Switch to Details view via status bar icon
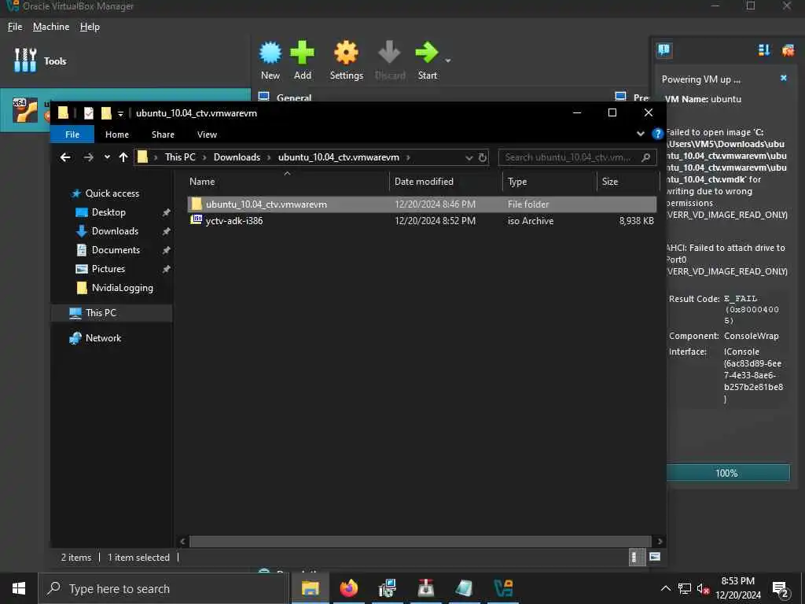Image resolution: width=805 pixels, height=604 pixels. click(x=637, y=558)
